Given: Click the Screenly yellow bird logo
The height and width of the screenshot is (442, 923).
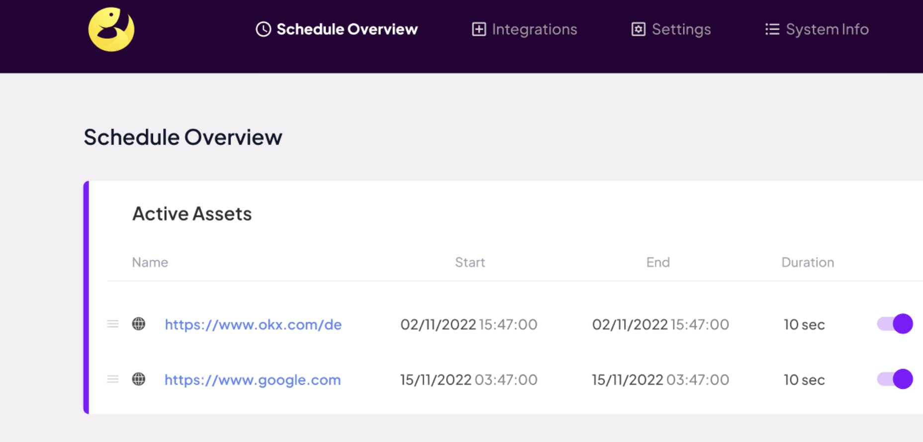Looking at the screenshot, I should 111,29.
